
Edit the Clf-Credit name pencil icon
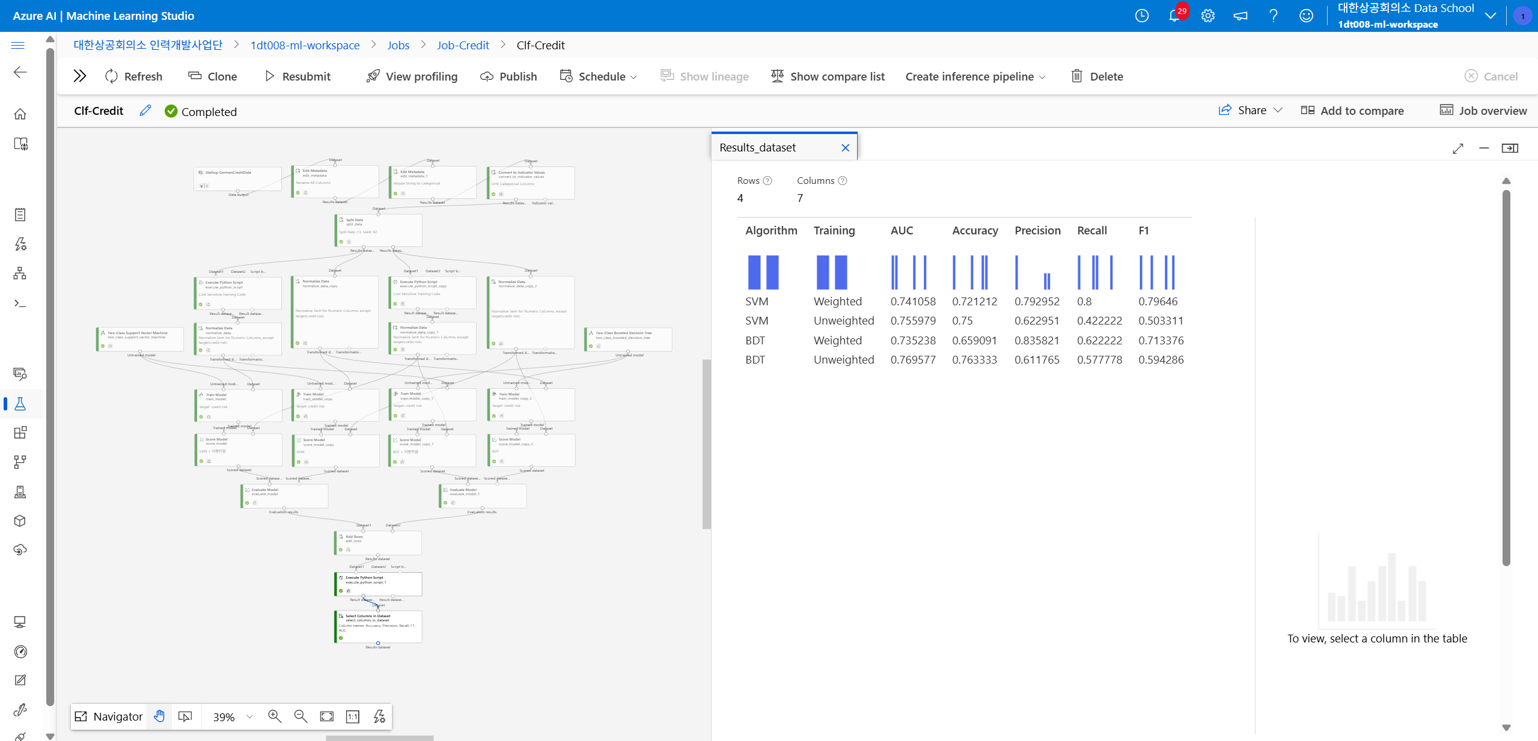145,111
